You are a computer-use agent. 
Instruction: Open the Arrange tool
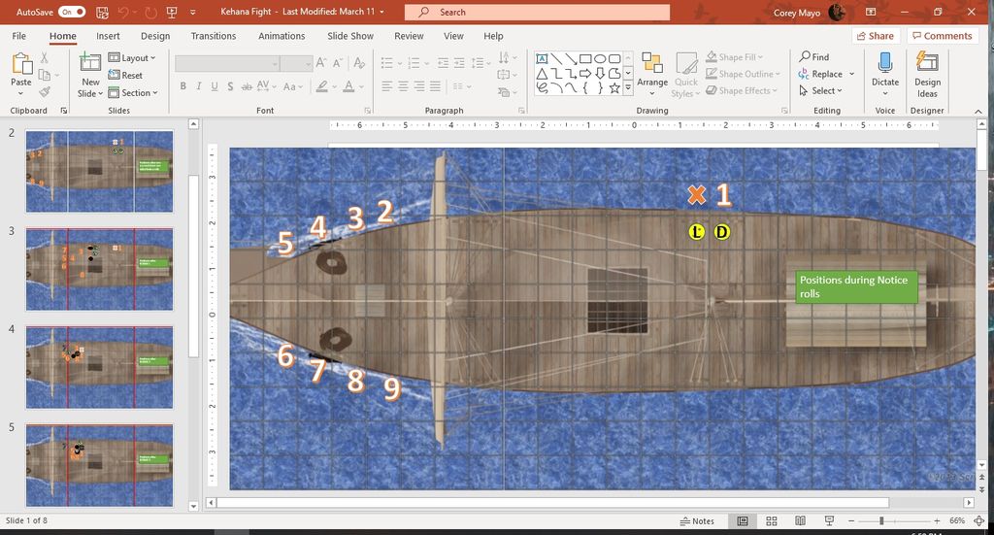[652, 67]
